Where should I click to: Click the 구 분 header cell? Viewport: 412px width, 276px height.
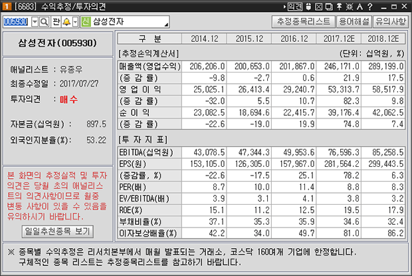(x=150, y=39)
